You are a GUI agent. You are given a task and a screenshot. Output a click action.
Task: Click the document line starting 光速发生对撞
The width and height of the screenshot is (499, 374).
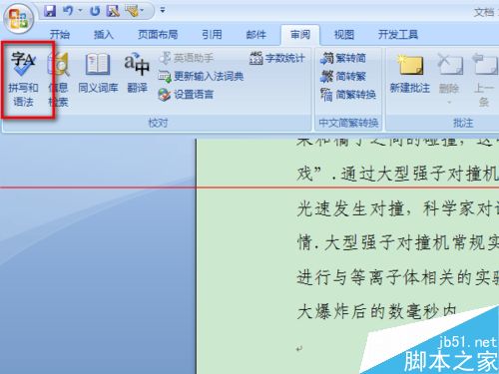click(397, 208)
